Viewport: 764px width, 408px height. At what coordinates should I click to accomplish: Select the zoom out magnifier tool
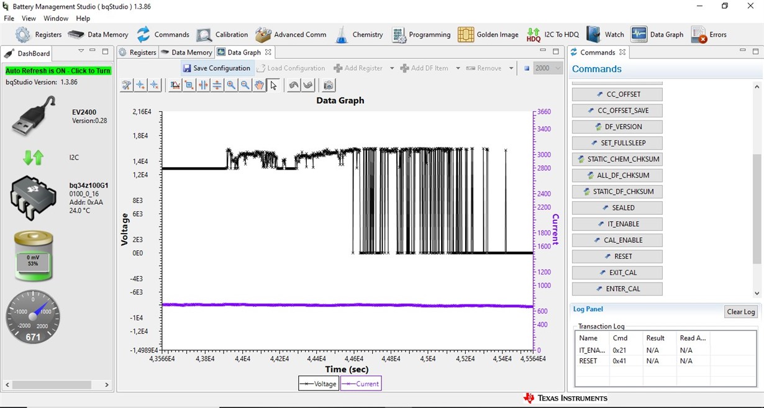tap(245, 85)
